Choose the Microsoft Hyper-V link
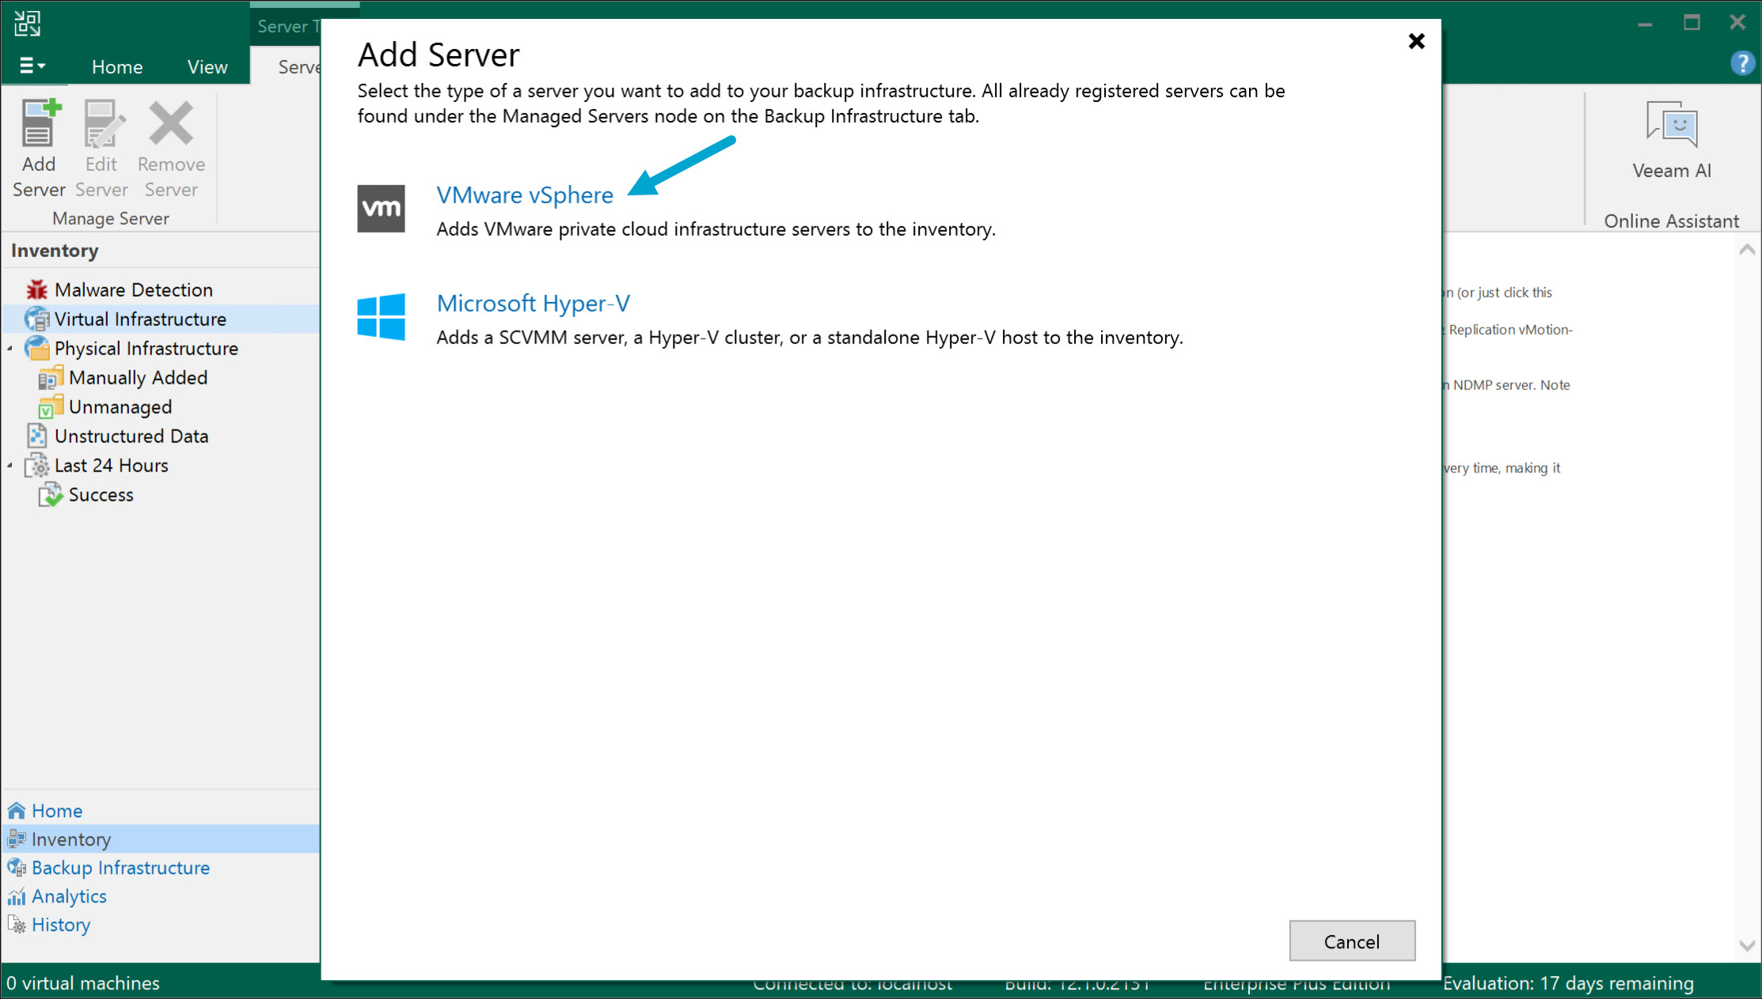1762x999 pixels. pyautogui.click(x=533, y=303)
